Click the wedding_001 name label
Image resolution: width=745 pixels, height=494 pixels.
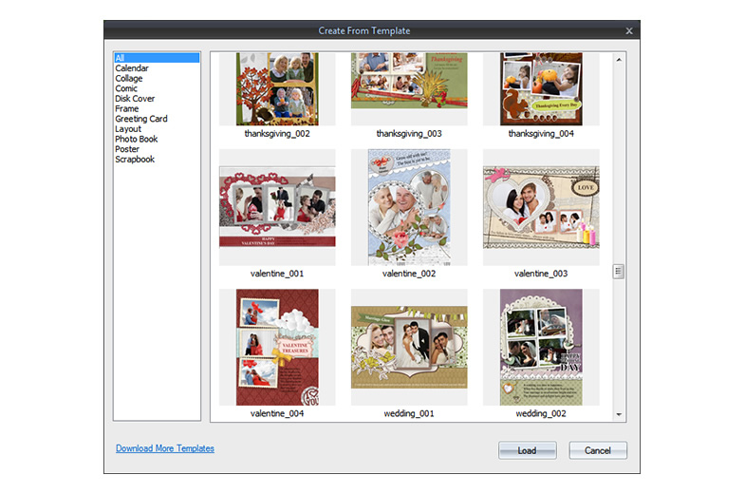coord(409,413)
